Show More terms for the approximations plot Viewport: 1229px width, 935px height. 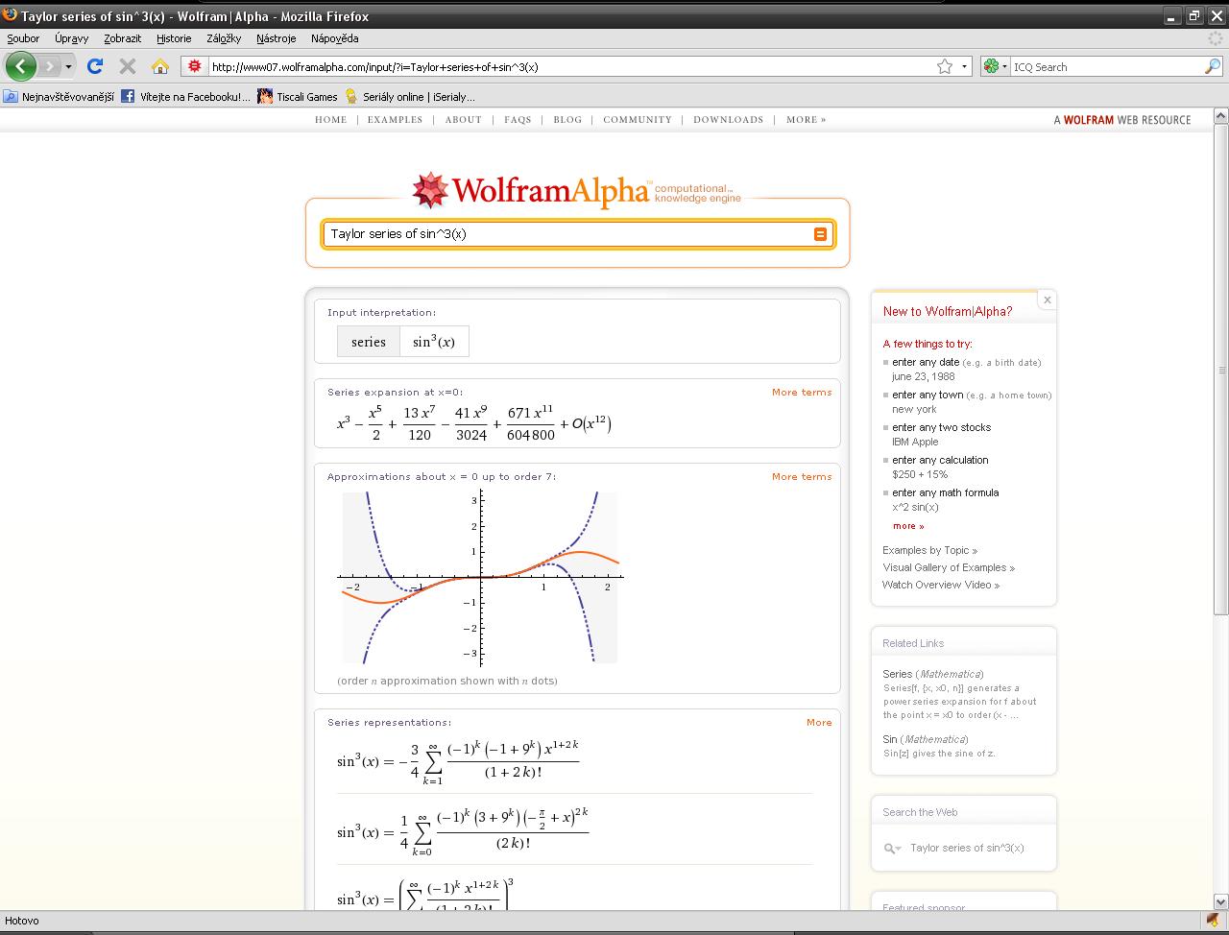(x=802, y=477)
